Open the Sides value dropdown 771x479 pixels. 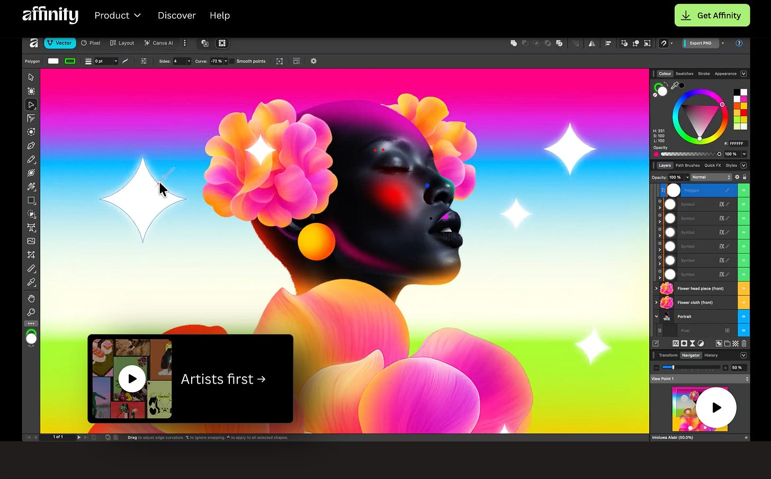(189, 61)
